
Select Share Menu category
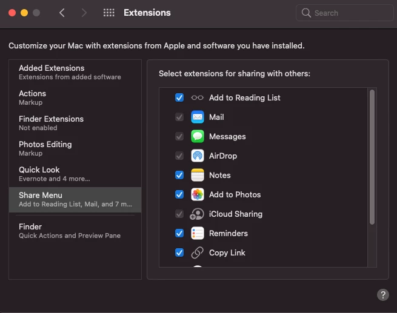75,200
